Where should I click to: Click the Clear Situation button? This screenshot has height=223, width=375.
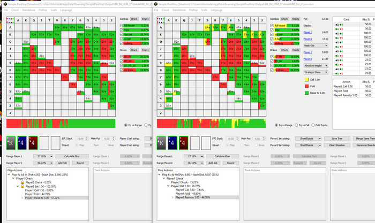pyautogui.click(x=337, y=145)
